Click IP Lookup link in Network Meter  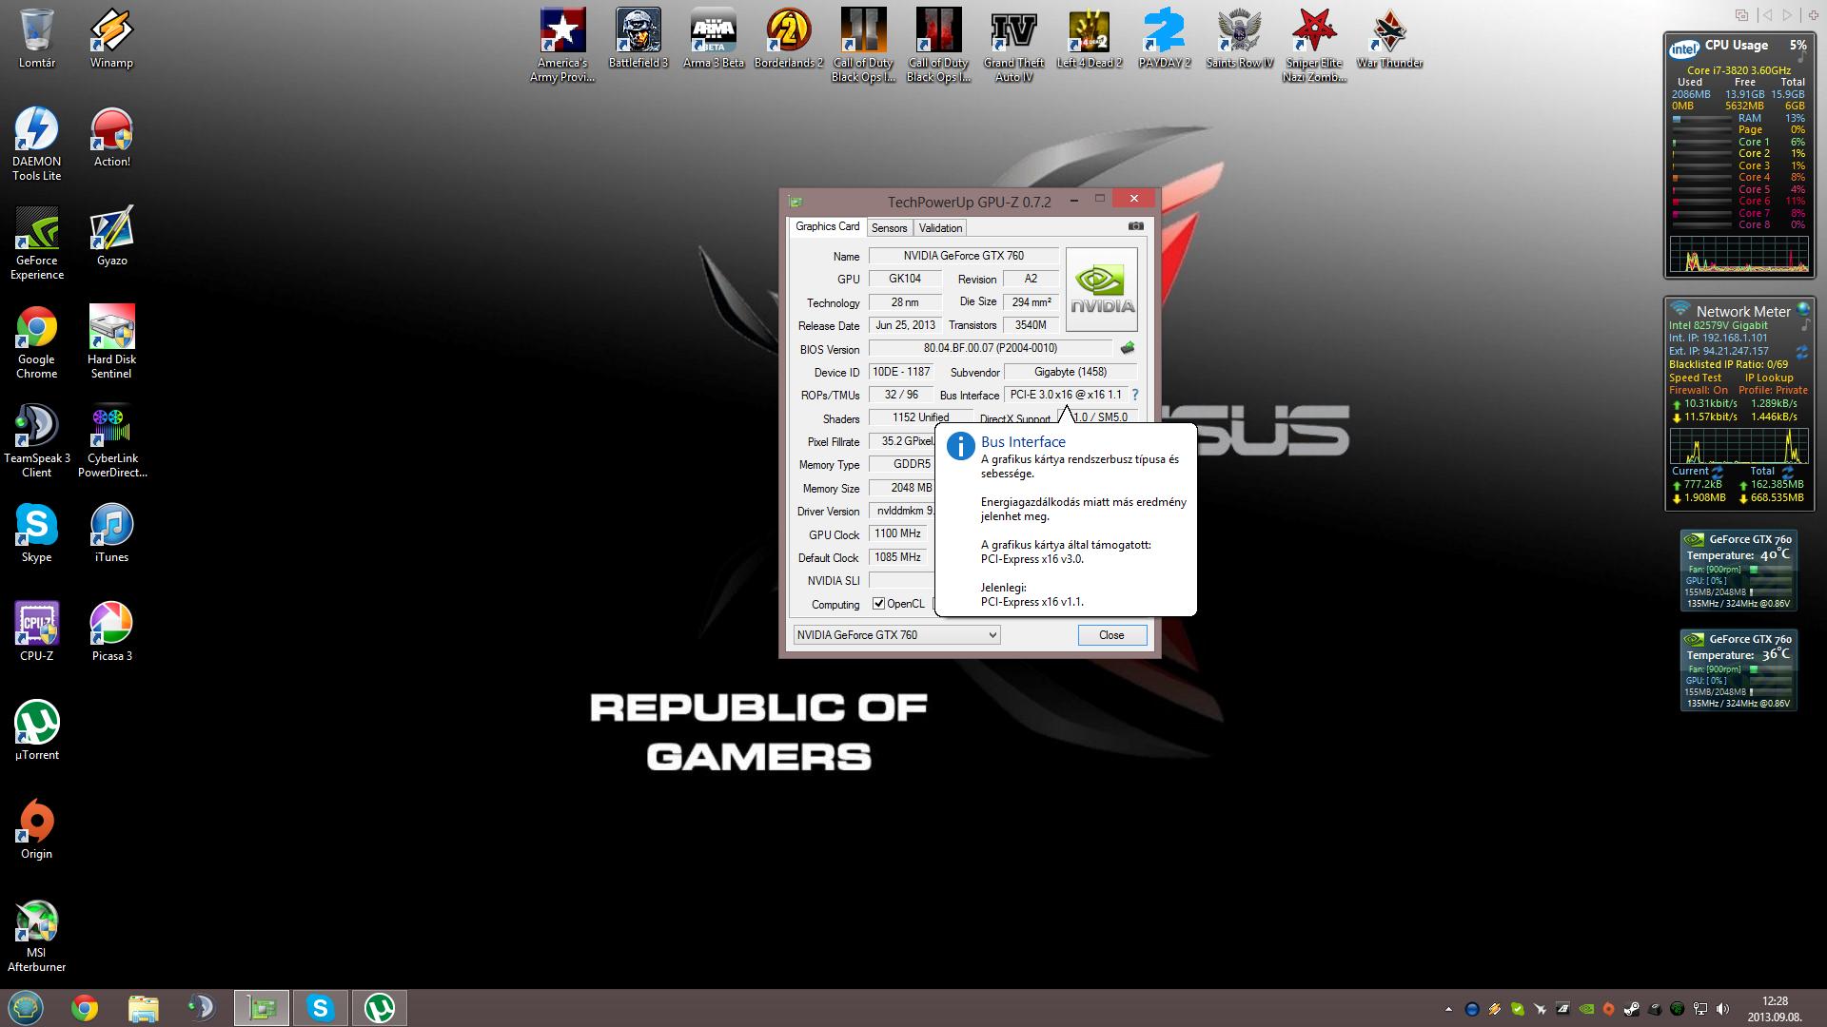coord(1769,378)
